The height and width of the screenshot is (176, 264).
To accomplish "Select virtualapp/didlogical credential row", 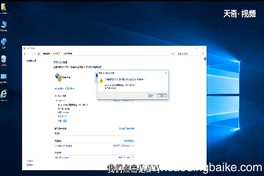I will click(94, 146).
